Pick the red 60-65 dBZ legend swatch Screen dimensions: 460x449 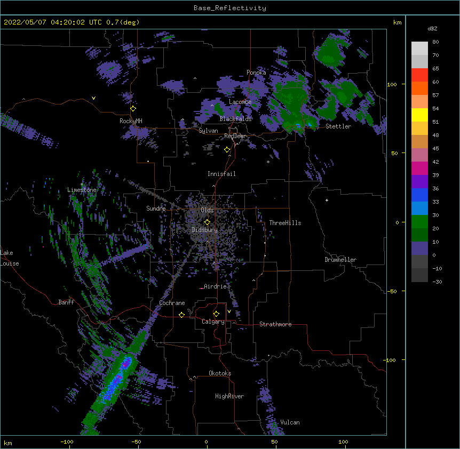click(419, 75)
